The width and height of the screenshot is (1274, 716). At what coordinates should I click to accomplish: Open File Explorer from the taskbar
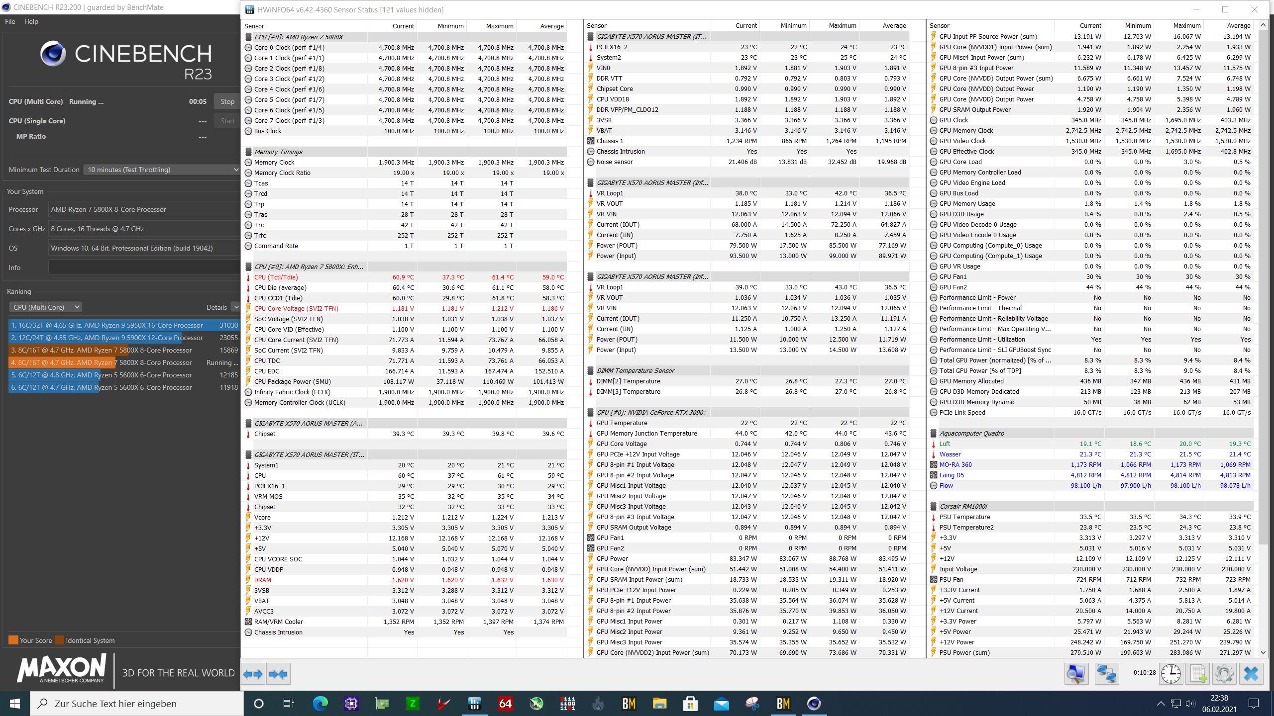tap(659, 704)
